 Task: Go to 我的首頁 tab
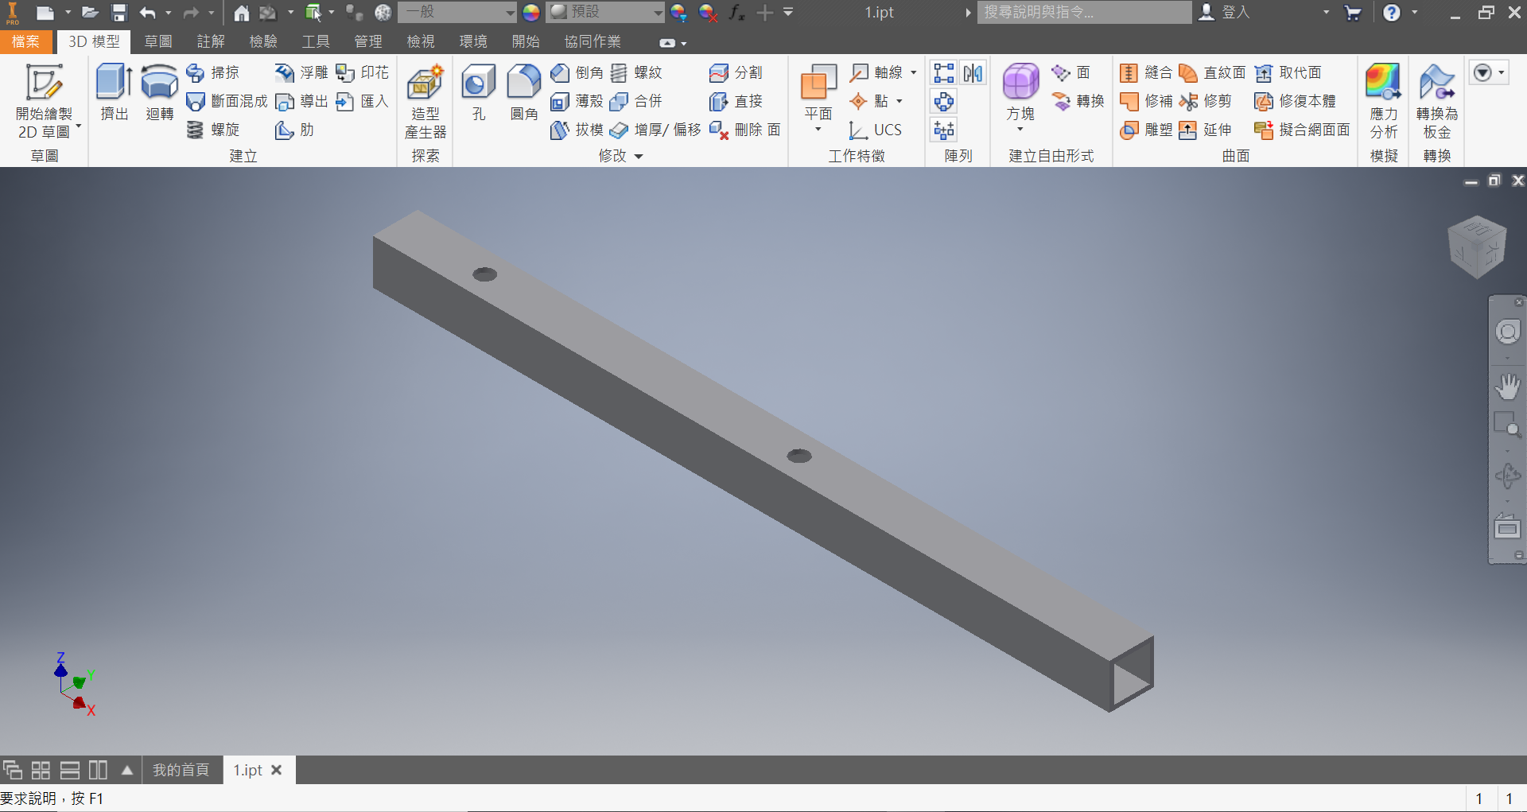pyautogui.click(x=181, y=770)
